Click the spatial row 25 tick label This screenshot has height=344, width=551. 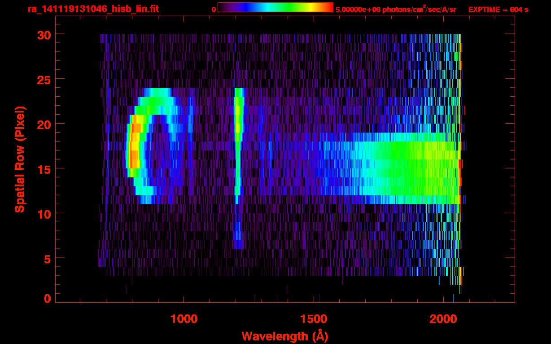click(44, 79)
